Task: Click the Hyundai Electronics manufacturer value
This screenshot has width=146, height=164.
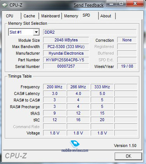Action: 66,53
